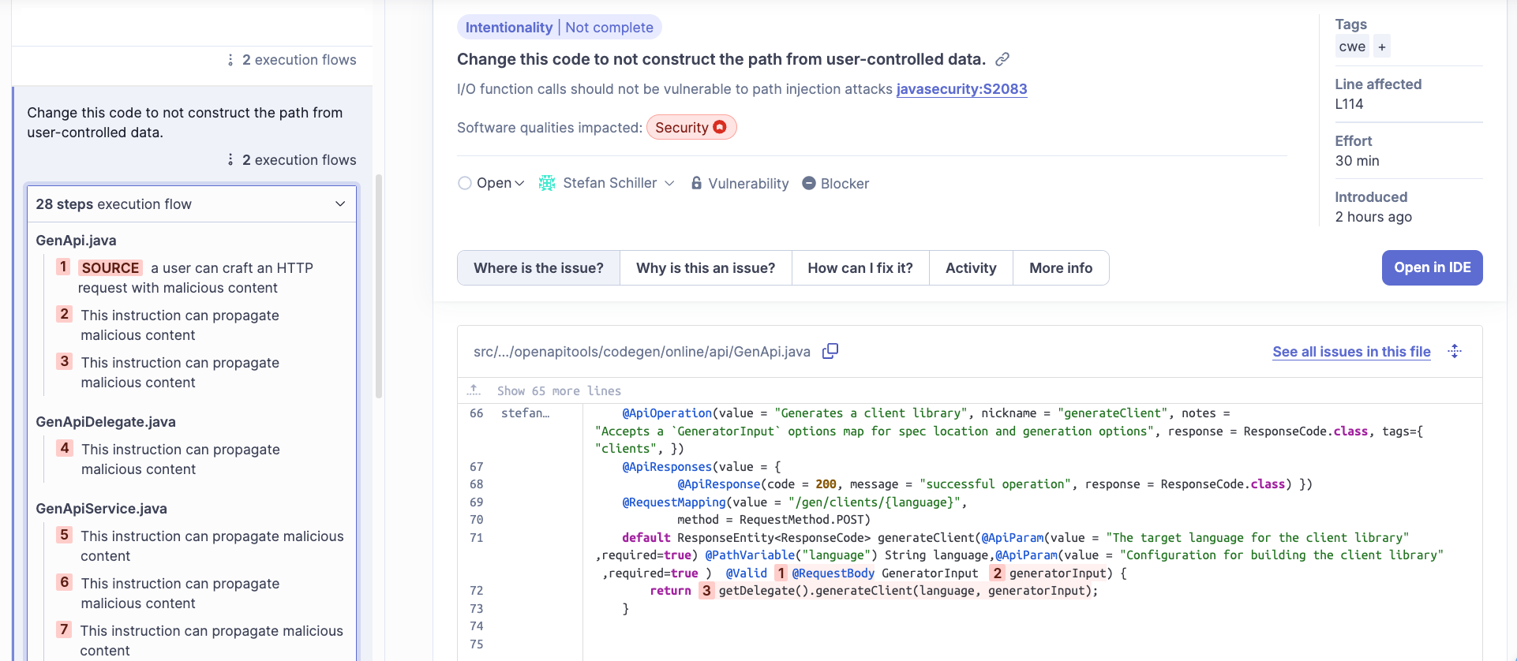Image resolution: width=1517 pixels, height=661 pixels.
Task: Open the issue status Open dropdown
Action: click(x=492, y=183)
